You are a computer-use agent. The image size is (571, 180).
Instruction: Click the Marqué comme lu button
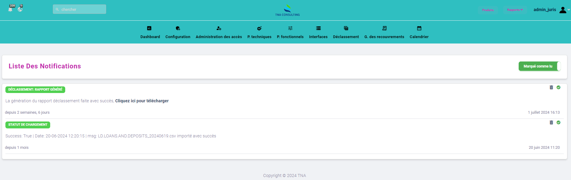538,66
